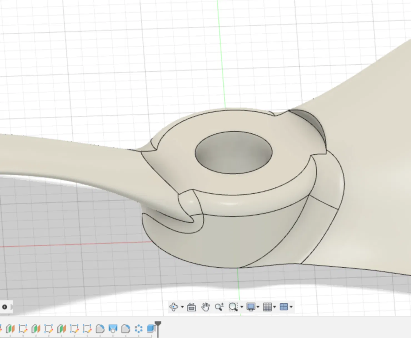The height and width of the screenshot is (338, 411).
Task: Click the Look At camera icon
Action: pos(191,307)
